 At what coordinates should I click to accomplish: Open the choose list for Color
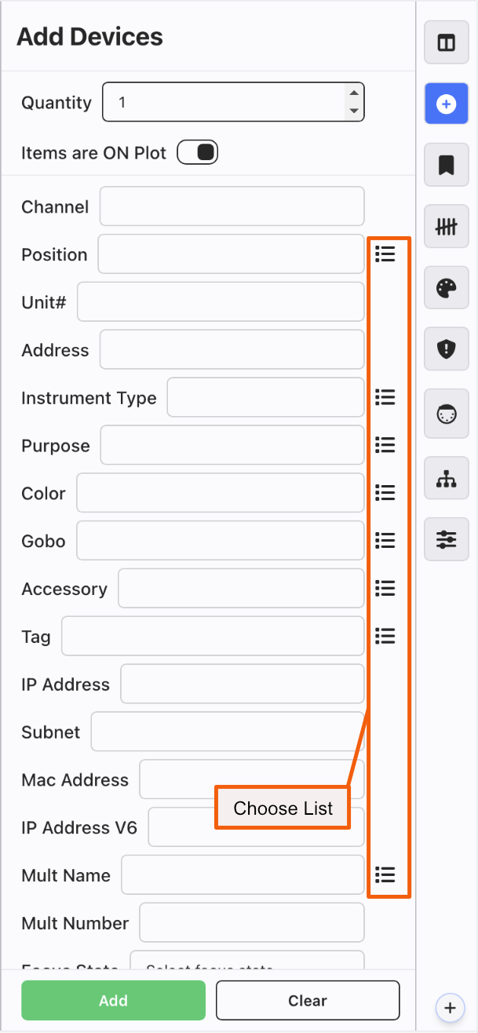[x=385, y=492]
